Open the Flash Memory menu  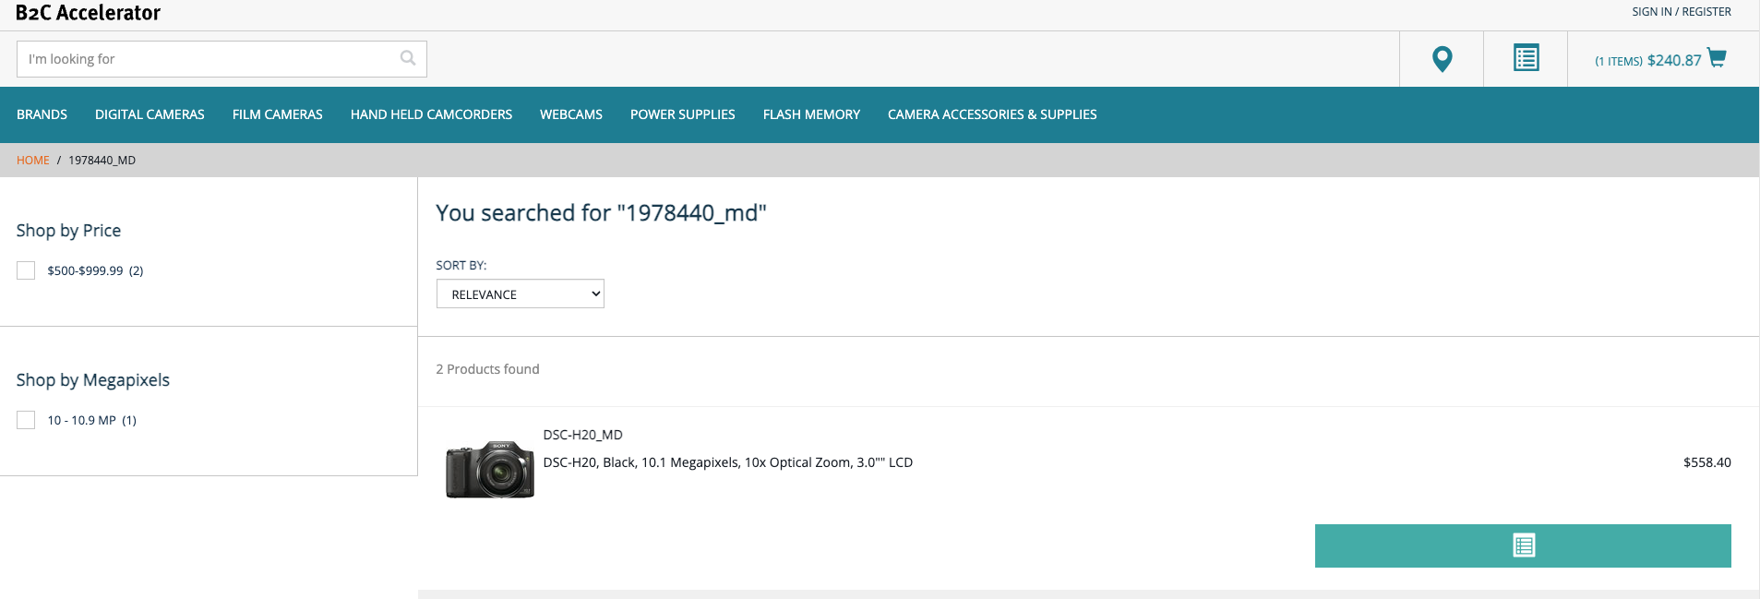click(x=811, y=114)
